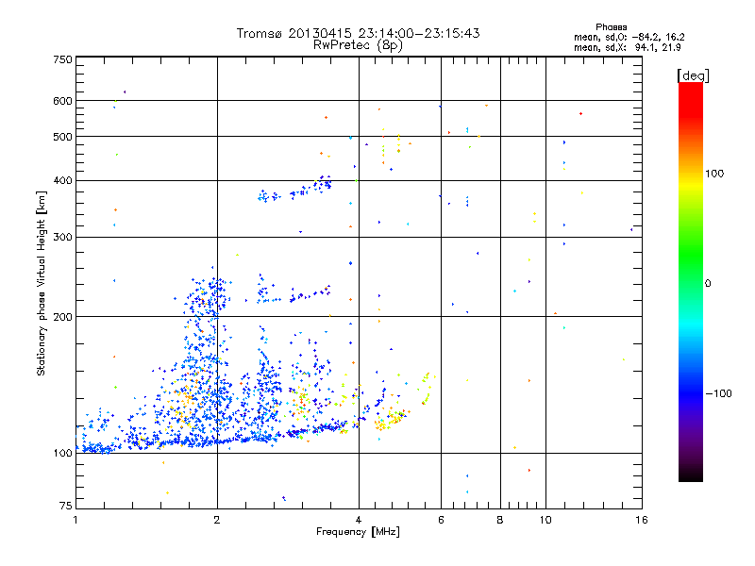Click the x-axis label '8'

pos(500,520)
